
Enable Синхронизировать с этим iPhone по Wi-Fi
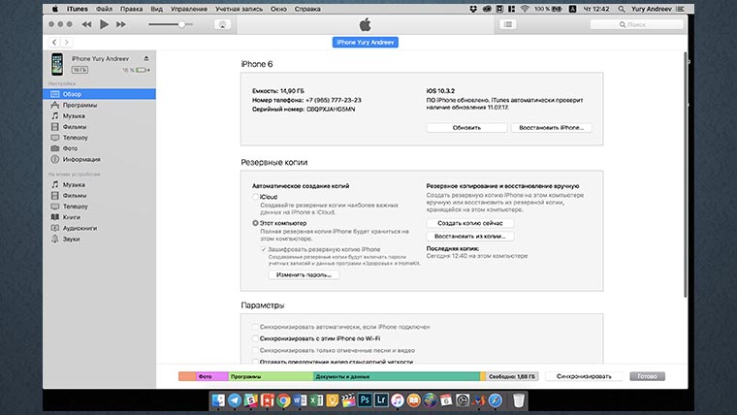[255, 338]
